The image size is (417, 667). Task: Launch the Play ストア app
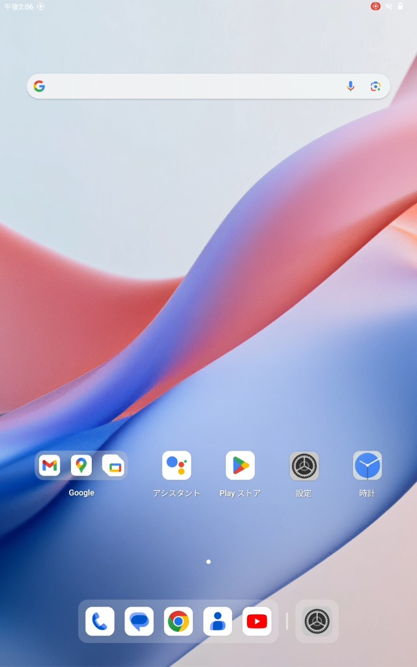click(240, 465)
